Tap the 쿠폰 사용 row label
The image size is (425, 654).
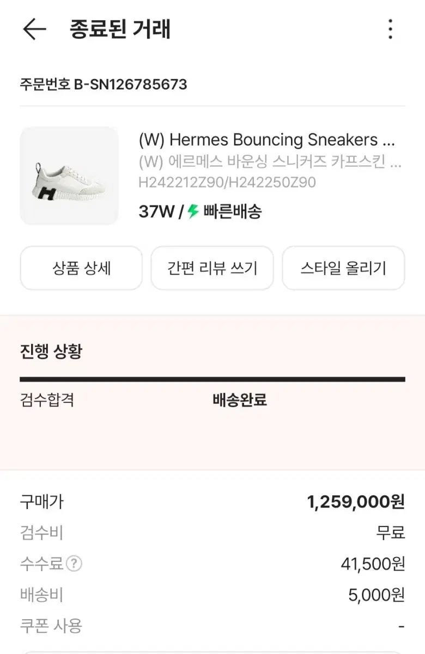[x=51, y=626]
